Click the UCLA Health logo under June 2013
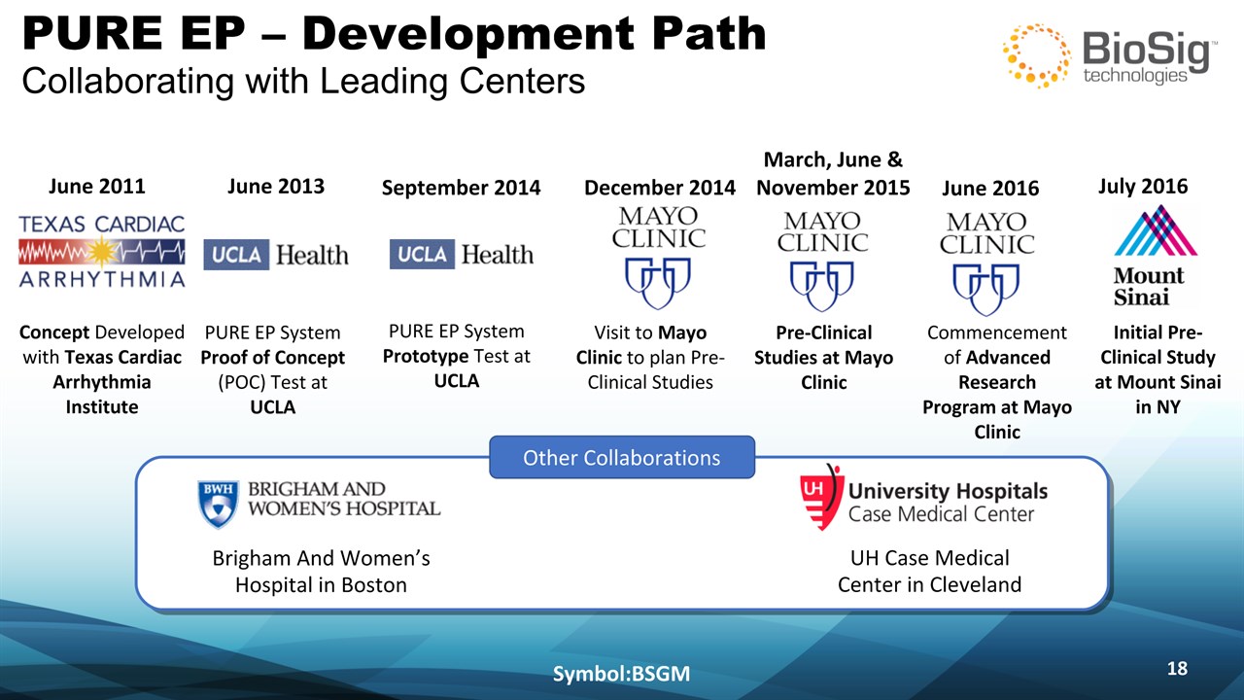Viewport: 1244px width, 700px height. pyautogui.click(x=276, y=255)
